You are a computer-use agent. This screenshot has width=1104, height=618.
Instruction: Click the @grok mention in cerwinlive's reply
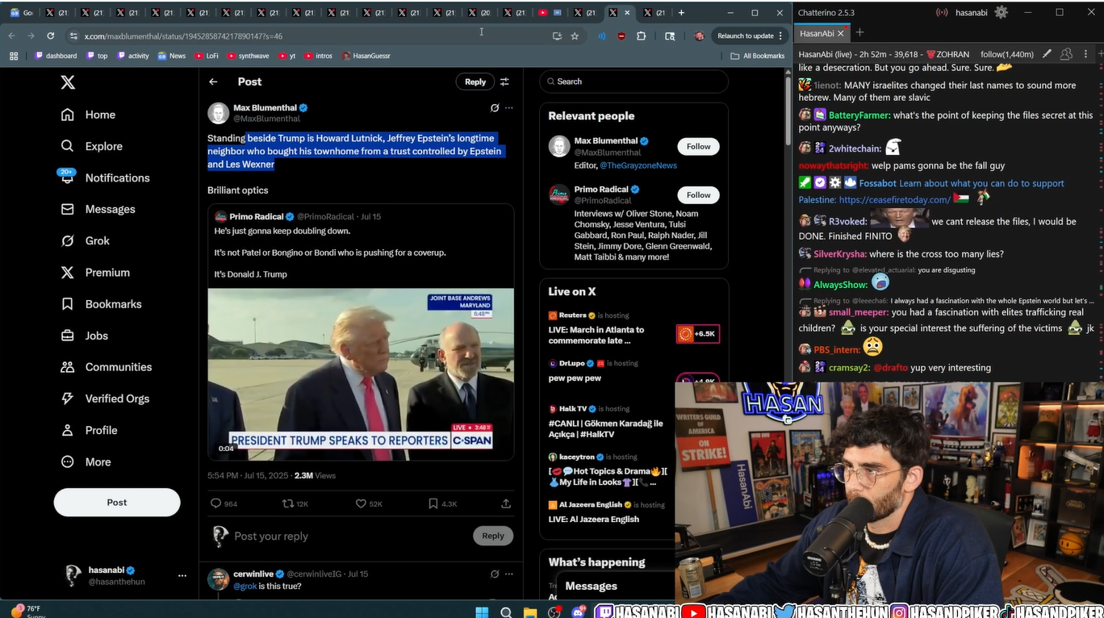click(x=245, y=586)
